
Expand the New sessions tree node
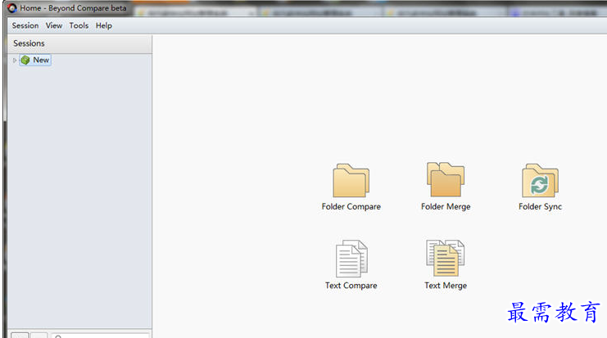[15, 61]
